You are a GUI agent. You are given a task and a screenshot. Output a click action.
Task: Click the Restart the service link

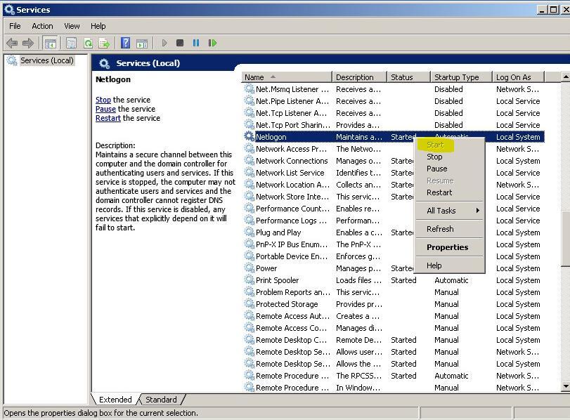tap(108, 118)
